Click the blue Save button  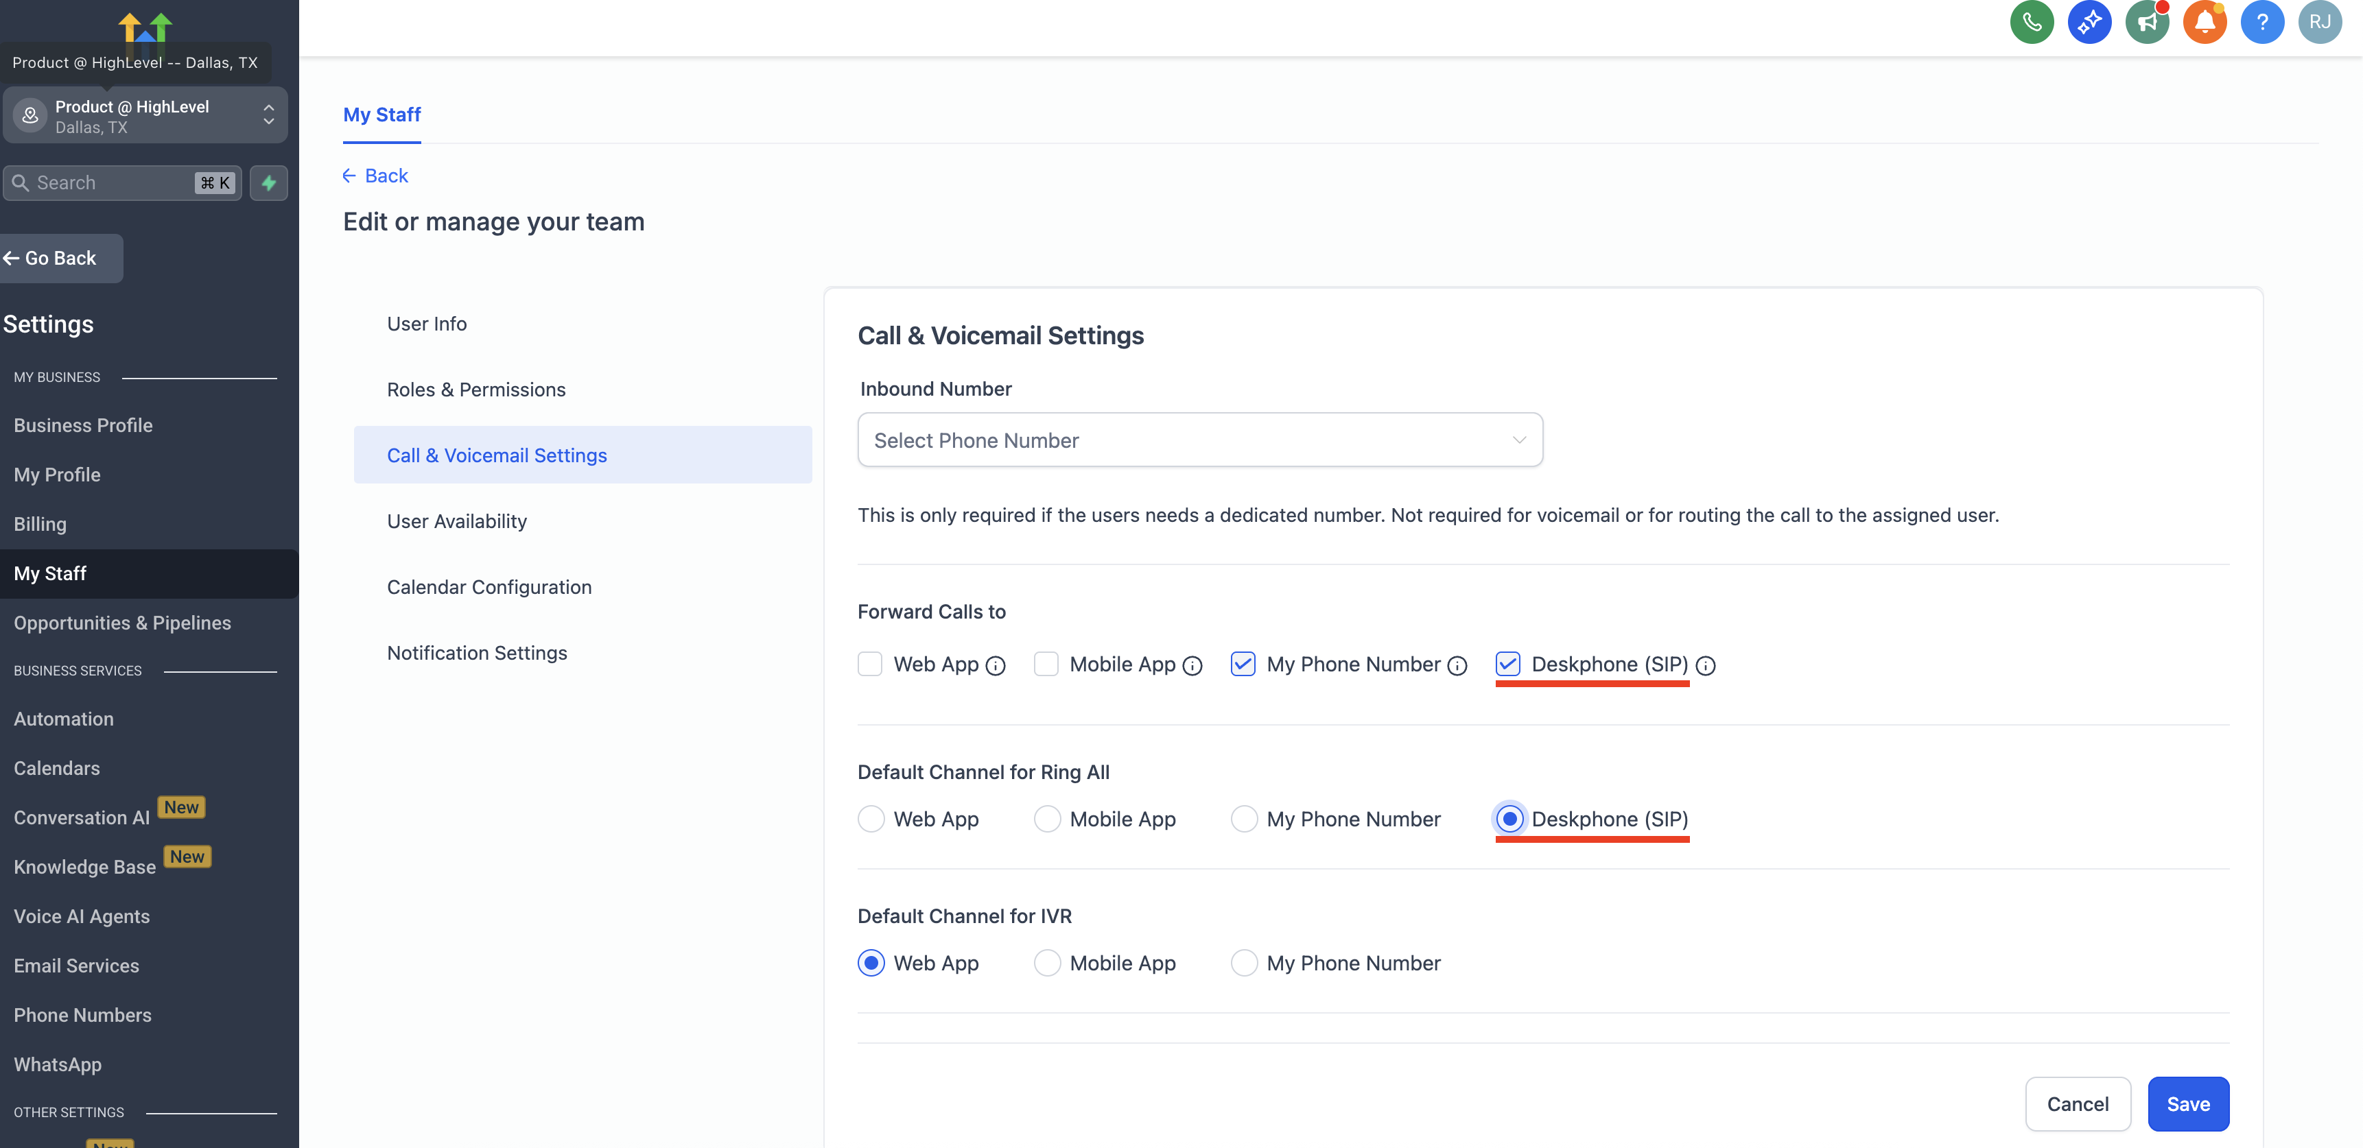[x=2187, y=1104]
